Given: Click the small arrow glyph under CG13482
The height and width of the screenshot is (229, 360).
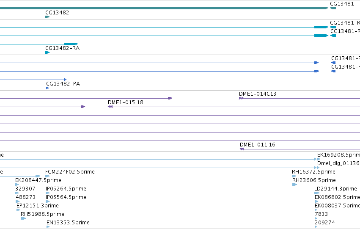Looking at the screenshot, I should 47,17.
